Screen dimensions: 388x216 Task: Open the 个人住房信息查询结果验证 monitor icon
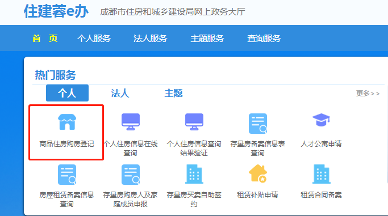[x=194, y=122]
